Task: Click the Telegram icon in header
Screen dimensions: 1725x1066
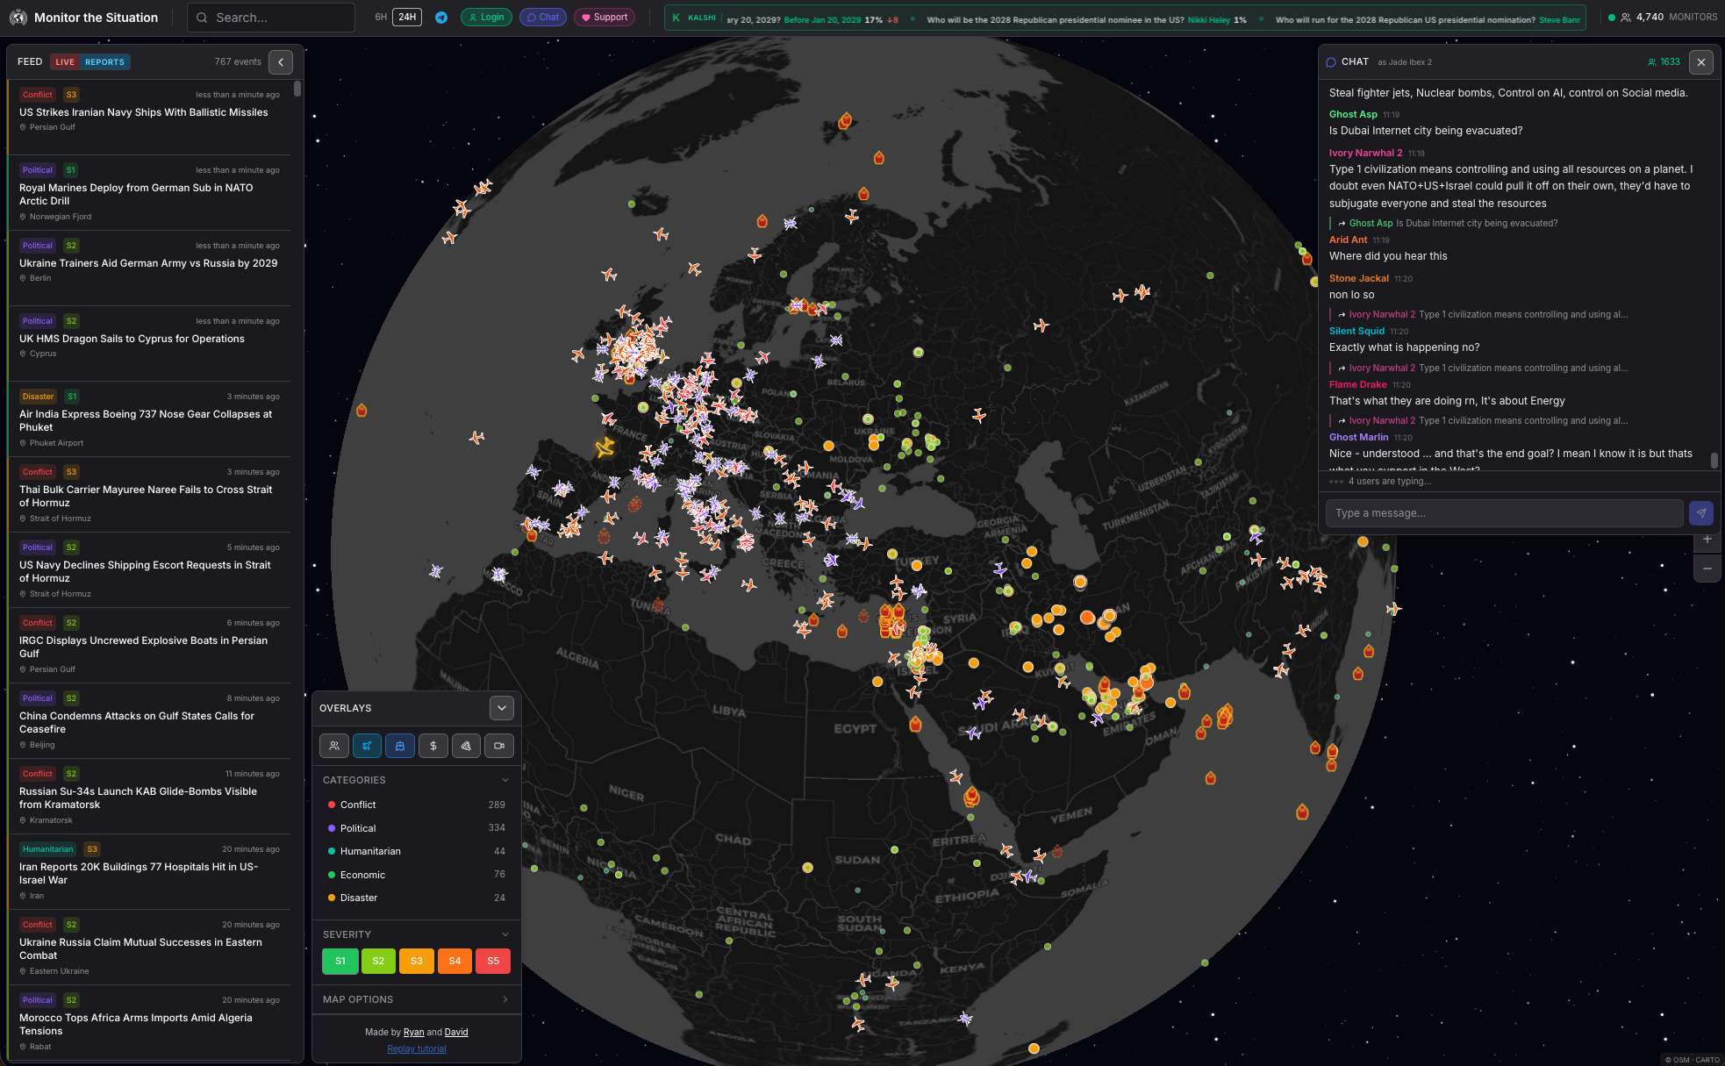Action: [441, 18]
